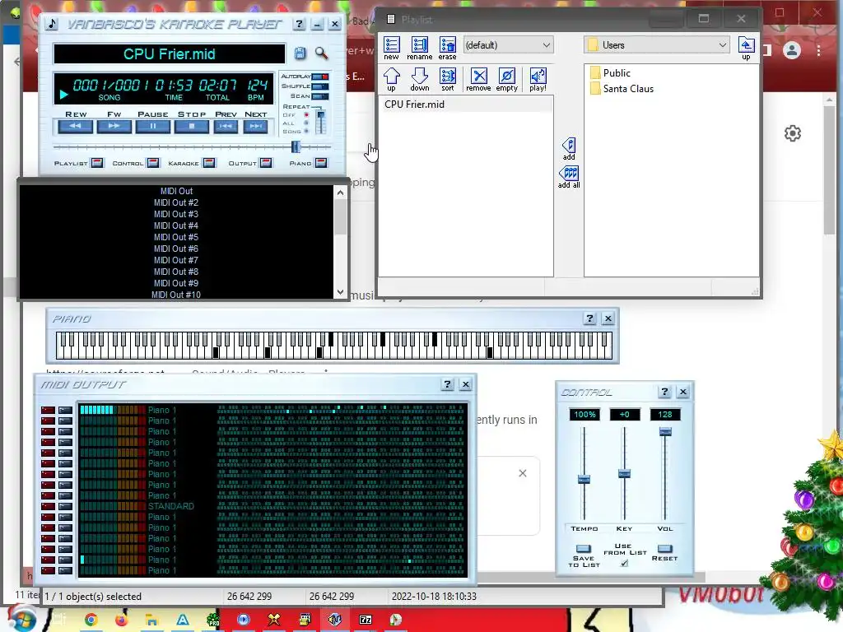Viewport: 843px width, 632px height.
Task: Rewind the song with REW
Action: point(76,126)
